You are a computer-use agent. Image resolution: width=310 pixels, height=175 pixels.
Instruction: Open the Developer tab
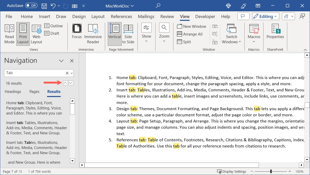point(205,16)
